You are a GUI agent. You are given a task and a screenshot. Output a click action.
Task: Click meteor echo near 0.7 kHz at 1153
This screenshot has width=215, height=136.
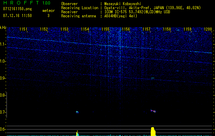[77, 112]
